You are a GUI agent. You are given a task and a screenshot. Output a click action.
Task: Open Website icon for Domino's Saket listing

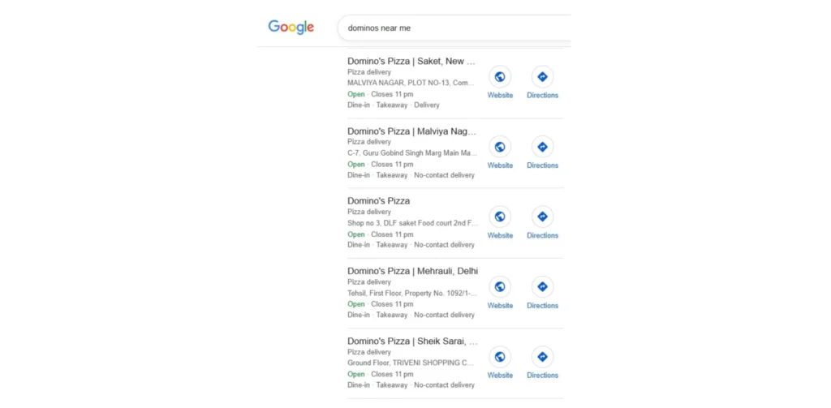(x=500, y=77)
